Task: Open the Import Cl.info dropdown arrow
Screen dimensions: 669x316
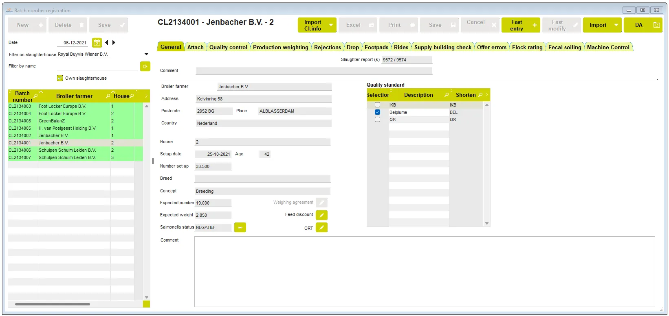Action: (331, 25)
